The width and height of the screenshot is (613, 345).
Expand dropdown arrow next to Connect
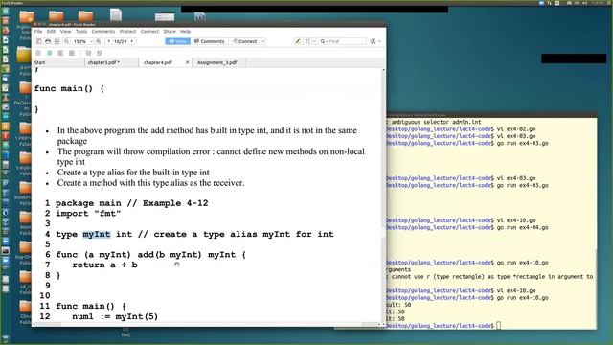pos(263,41)
